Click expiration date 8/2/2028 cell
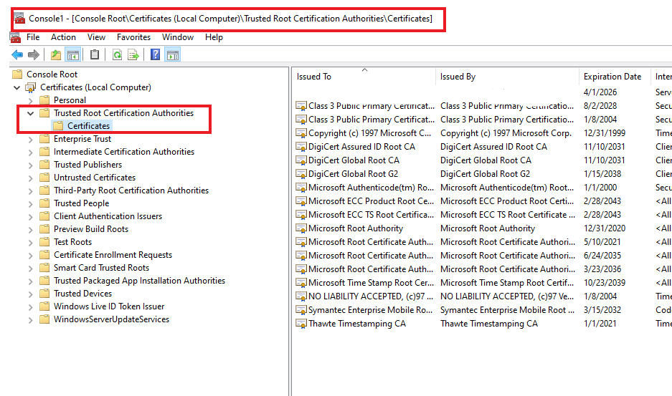 tap(600, 106)
